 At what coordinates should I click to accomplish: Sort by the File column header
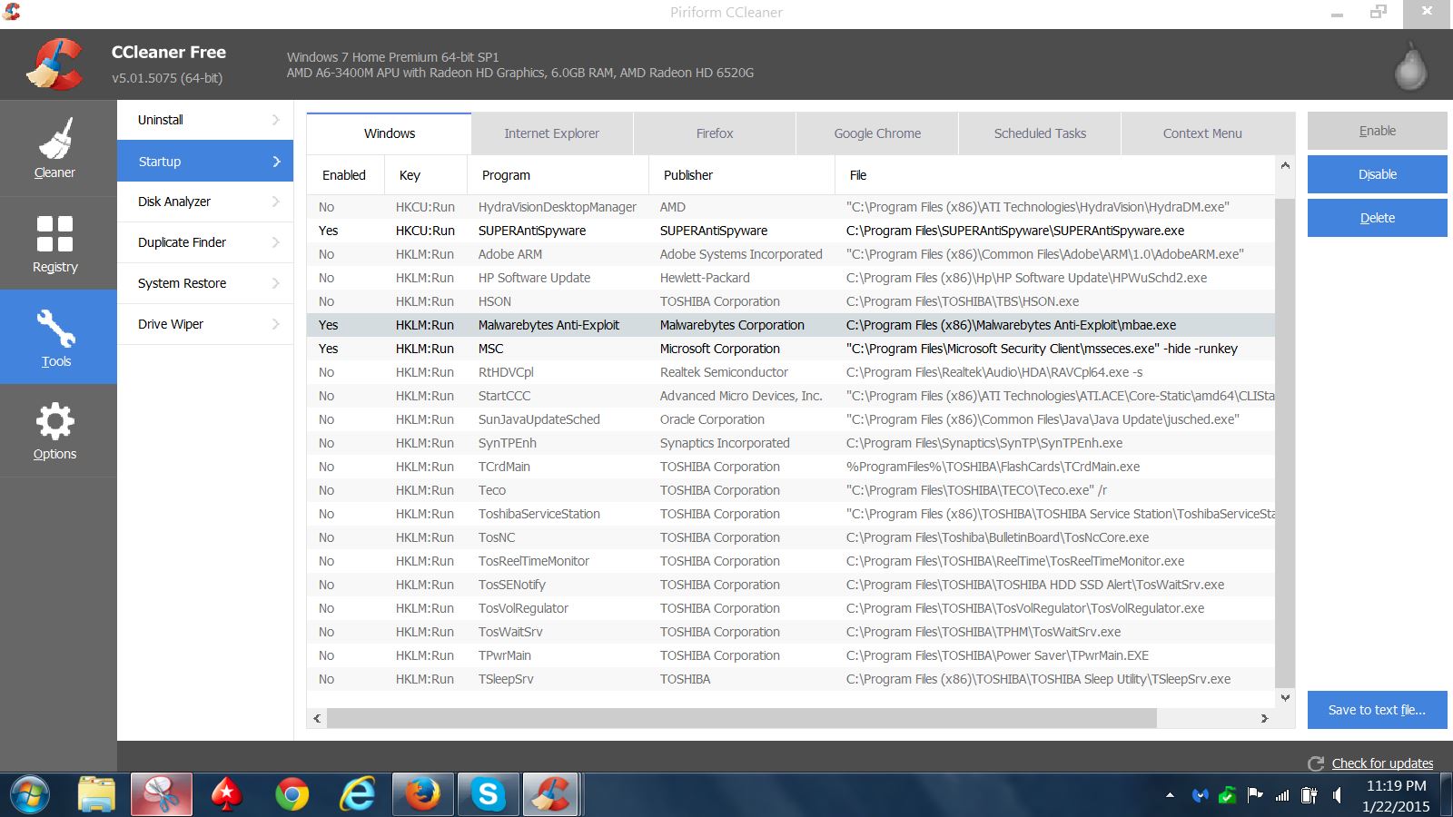click(x=1055, y=175)
